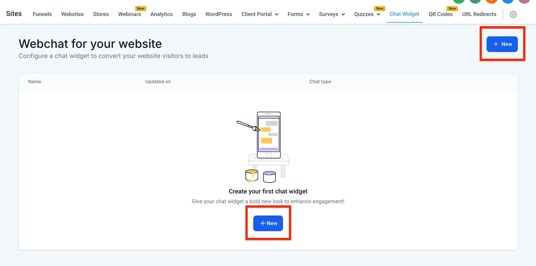Open the Funnels tab
Screen dimensions: 536x266
coord(42,14)
